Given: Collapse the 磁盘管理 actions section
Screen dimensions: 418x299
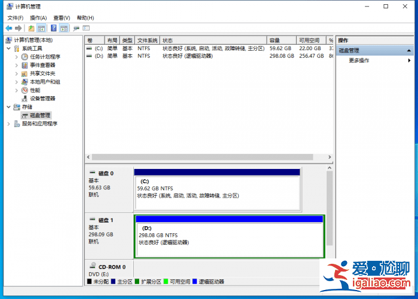Looking at the screenshot, I should click(408, 50).
